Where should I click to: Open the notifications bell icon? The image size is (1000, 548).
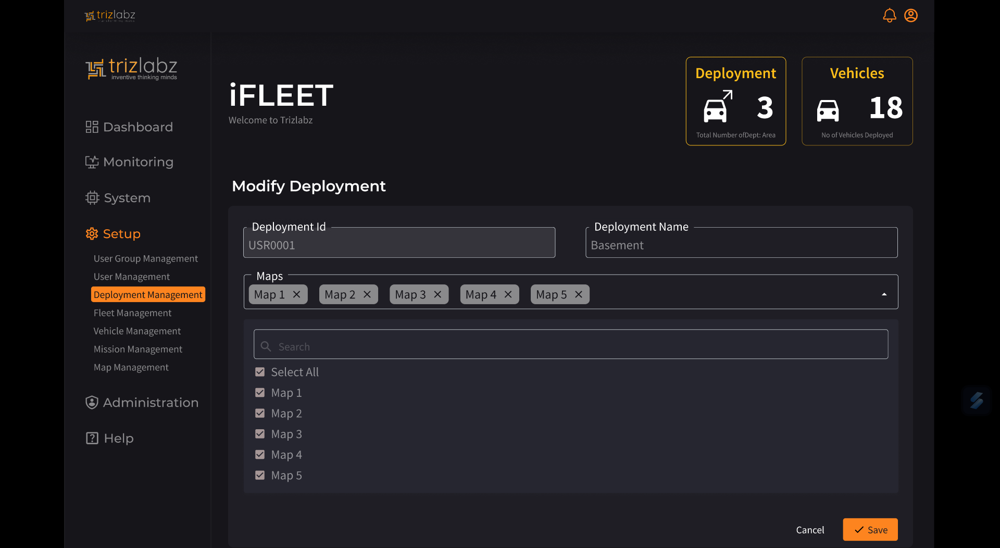889,16
